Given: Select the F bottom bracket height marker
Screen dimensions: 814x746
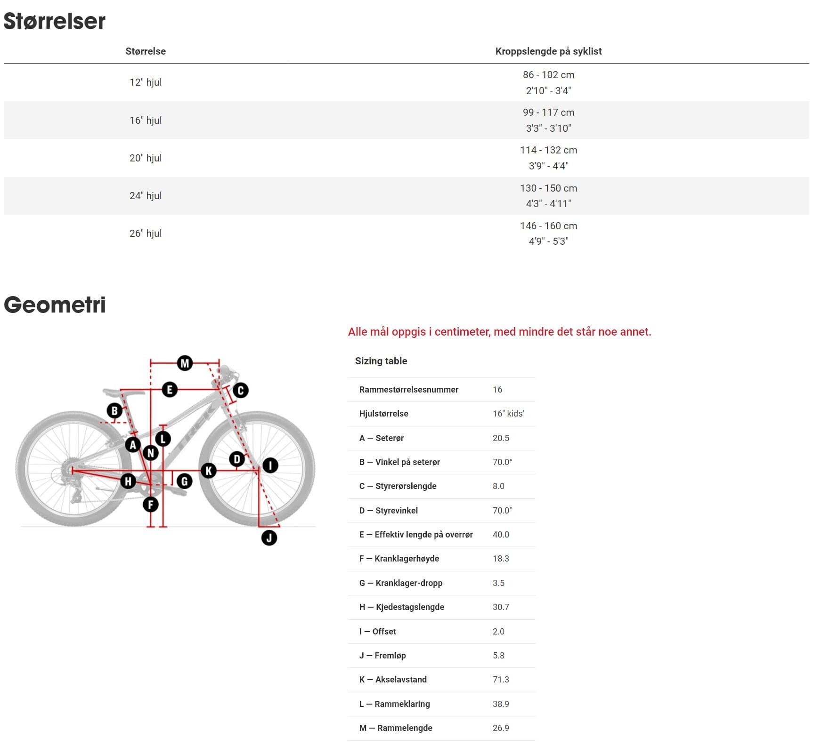Looking at the screenshot, I should coord(151,505).
